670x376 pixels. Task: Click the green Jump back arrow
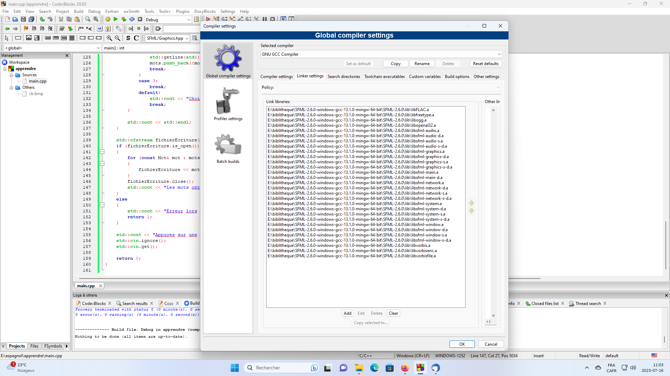click(7, 29)
